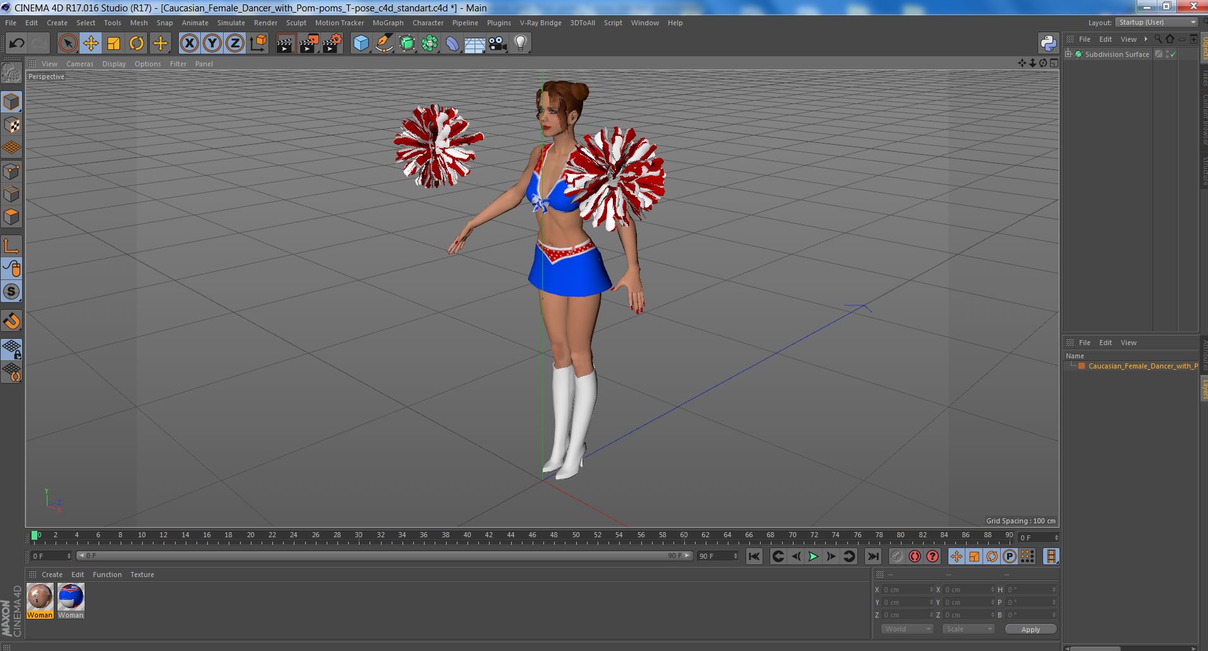Open timeline filmstrip options dropdown icon
This screenshot has width=1208, height=651.
coord(1051,556)
